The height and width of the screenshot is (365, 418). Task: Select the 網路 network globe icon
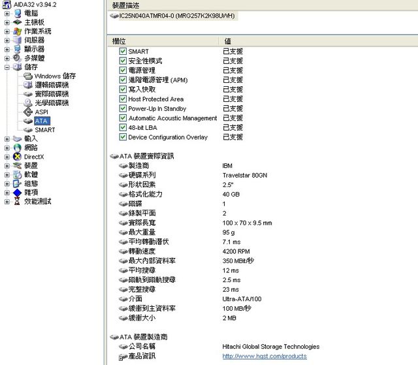(x=18, y=148)
